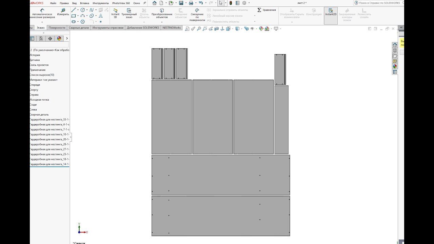434x244 pixels.
Task: Switch to the Поверхности tab
Action: [57, 28]
